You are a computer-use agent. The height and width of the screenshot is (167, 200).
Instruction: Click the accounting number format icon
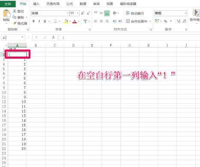click(157, 21)
